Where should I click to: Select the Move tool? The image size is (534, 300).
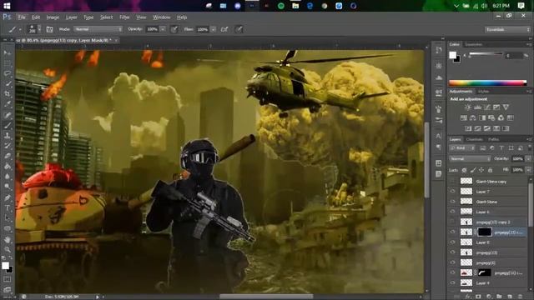pos(8,52)
